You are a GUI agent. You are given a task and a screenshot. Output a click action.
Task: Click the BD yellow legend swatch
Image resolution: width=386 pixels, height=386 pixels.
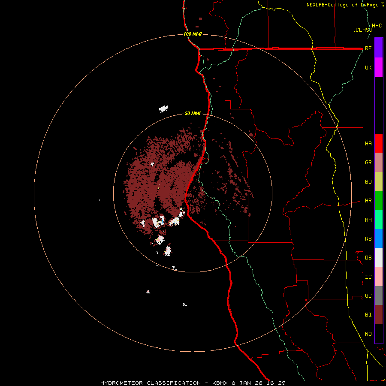tap(379, 182)
